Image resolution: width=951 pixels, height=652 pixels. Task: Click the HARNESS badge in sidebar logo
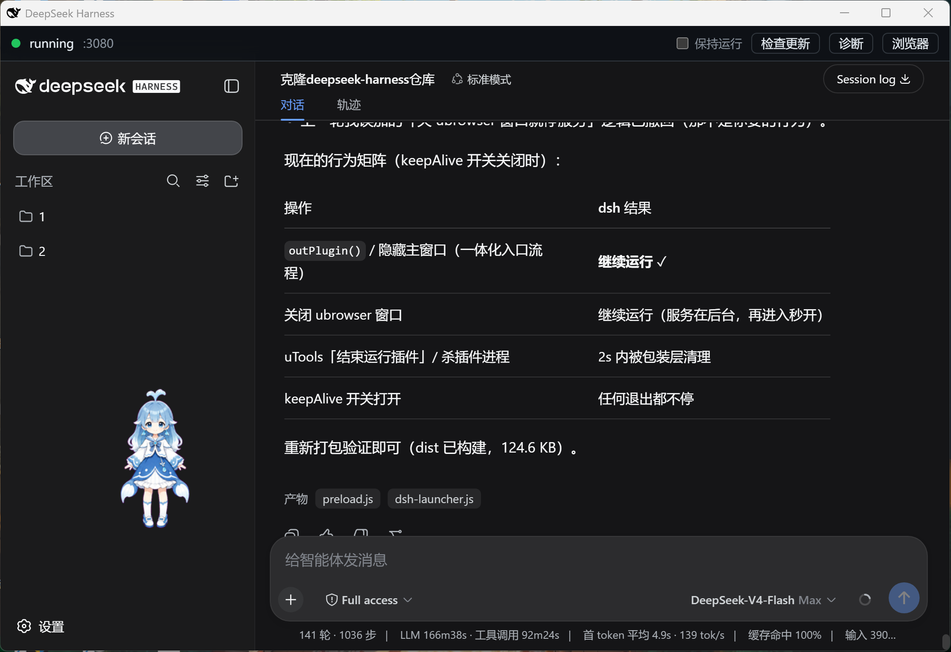156,86
